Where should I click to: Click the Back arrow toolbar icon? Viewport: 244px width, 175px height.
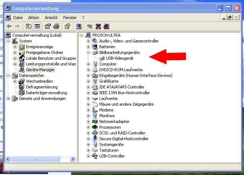pos(9,26)
